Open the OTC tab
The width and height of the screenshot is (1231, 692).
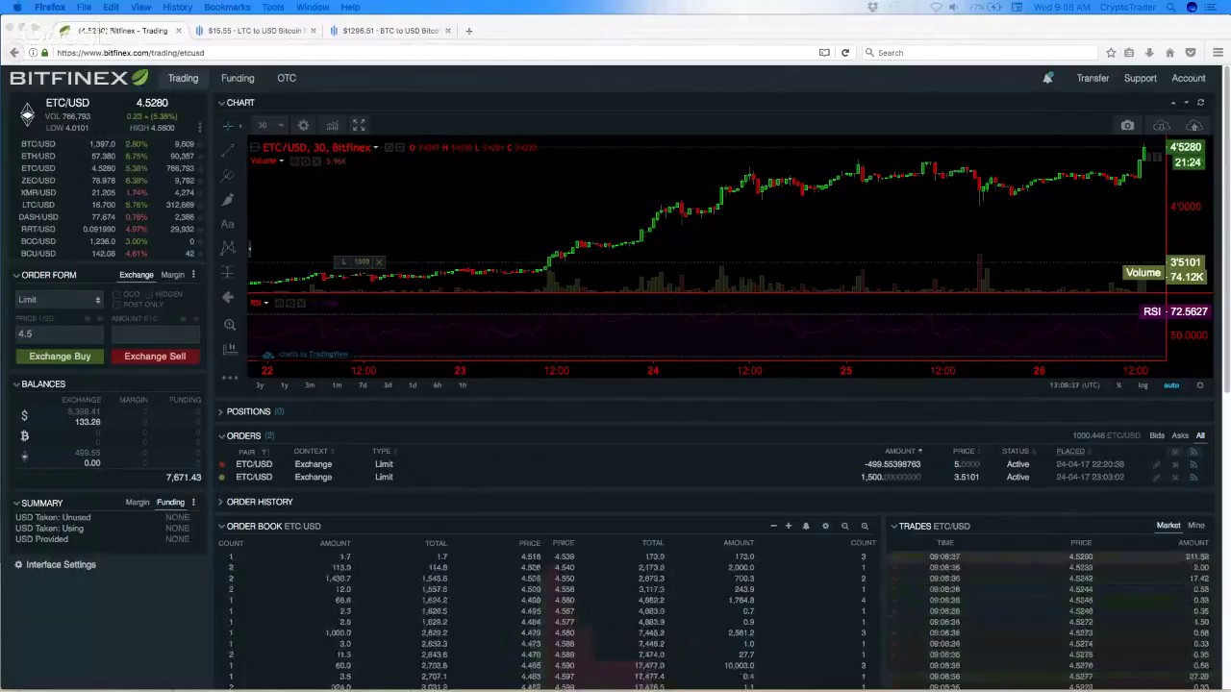point(287,78)
